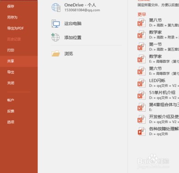Image resolution: width=179 pixels, height=173 pixels.
Task: Click the Browse folder icon
Action: [55, 54]
